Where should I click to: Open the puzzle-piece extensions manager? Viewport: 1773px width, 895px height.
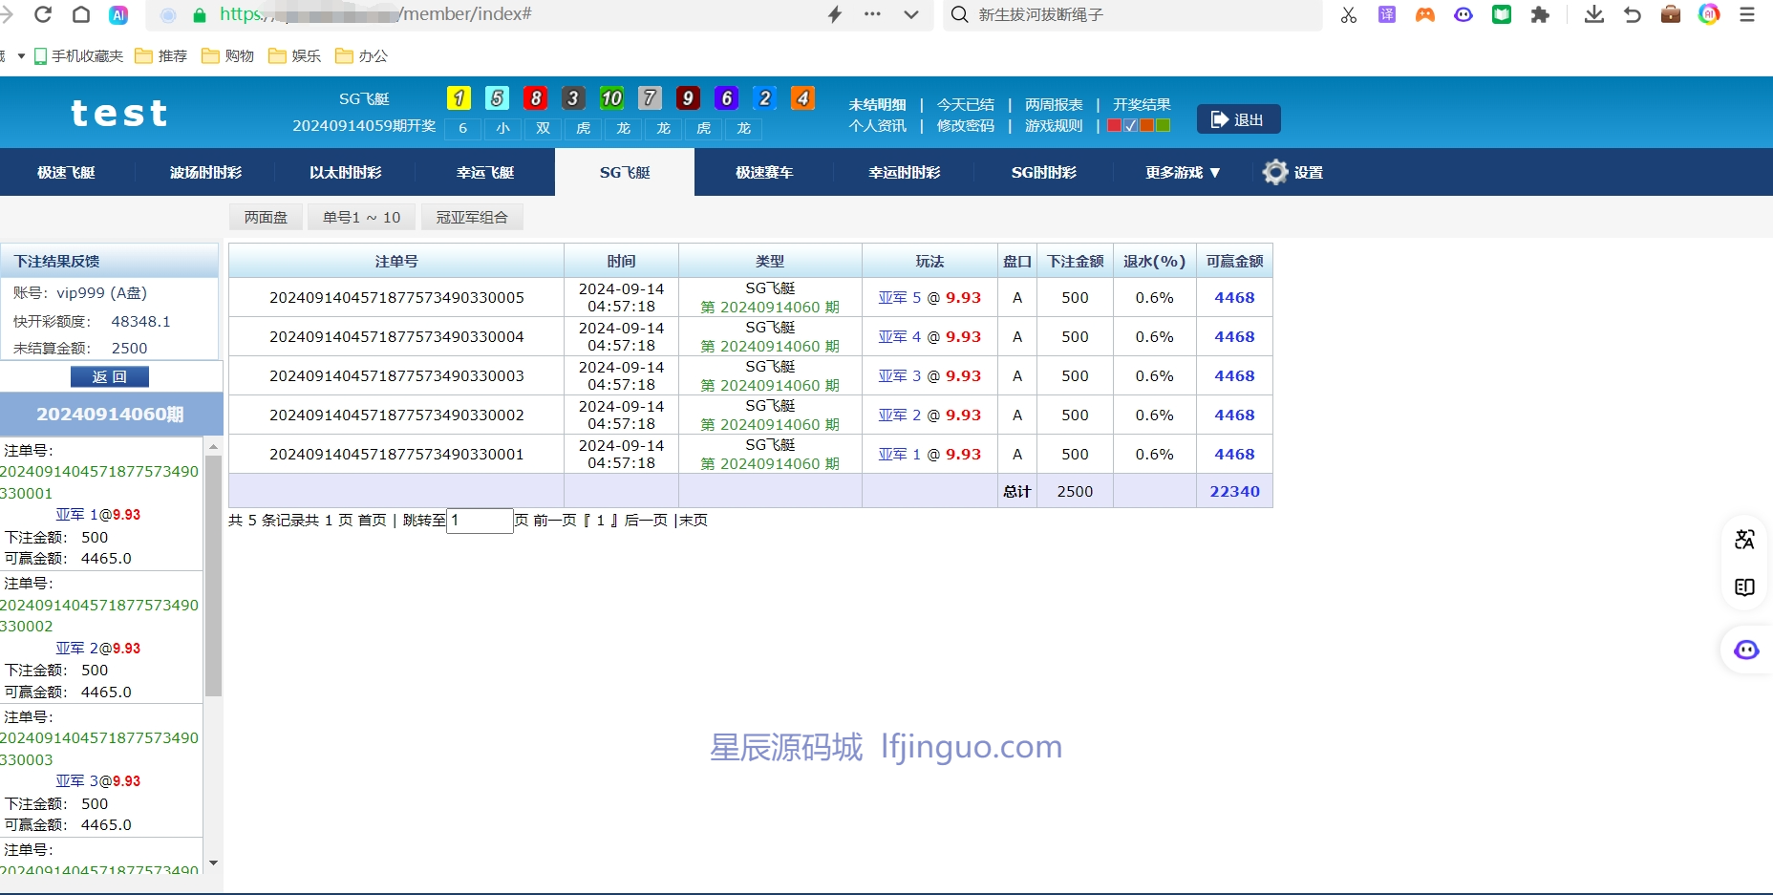tap(1540, 14)
